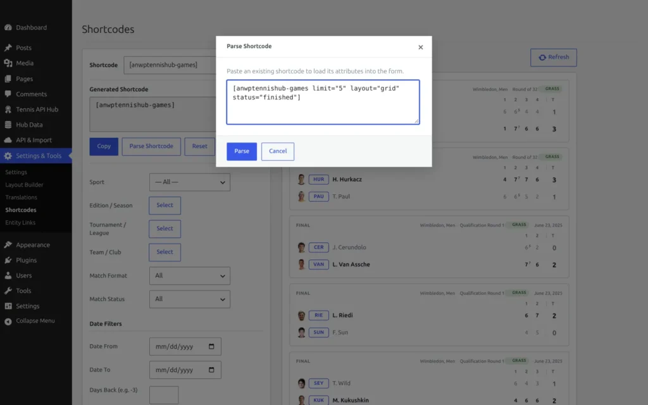Click T. Wild player name
The width and height of the screenshot is (648, 405).
tap(341, 383)
